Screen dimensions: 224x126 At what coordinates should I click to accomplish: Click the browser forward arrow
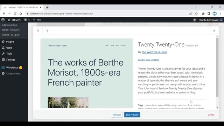point(9,14)
